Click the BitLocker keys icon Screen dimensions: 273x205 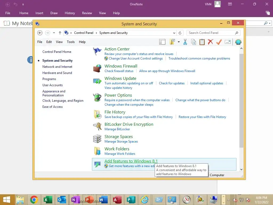(97, 126)
